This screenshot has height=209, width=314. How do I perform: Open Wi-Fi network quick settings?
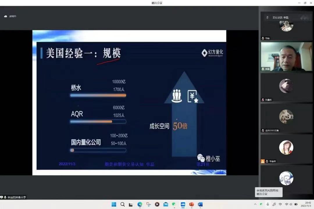pyautogui.click(x=286, y=204)
